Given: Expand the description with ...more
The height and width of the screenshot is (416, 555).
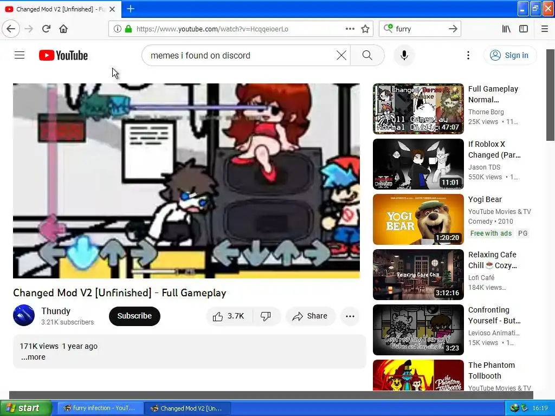Looking at the screenshot, I should (x=33, y=357).
